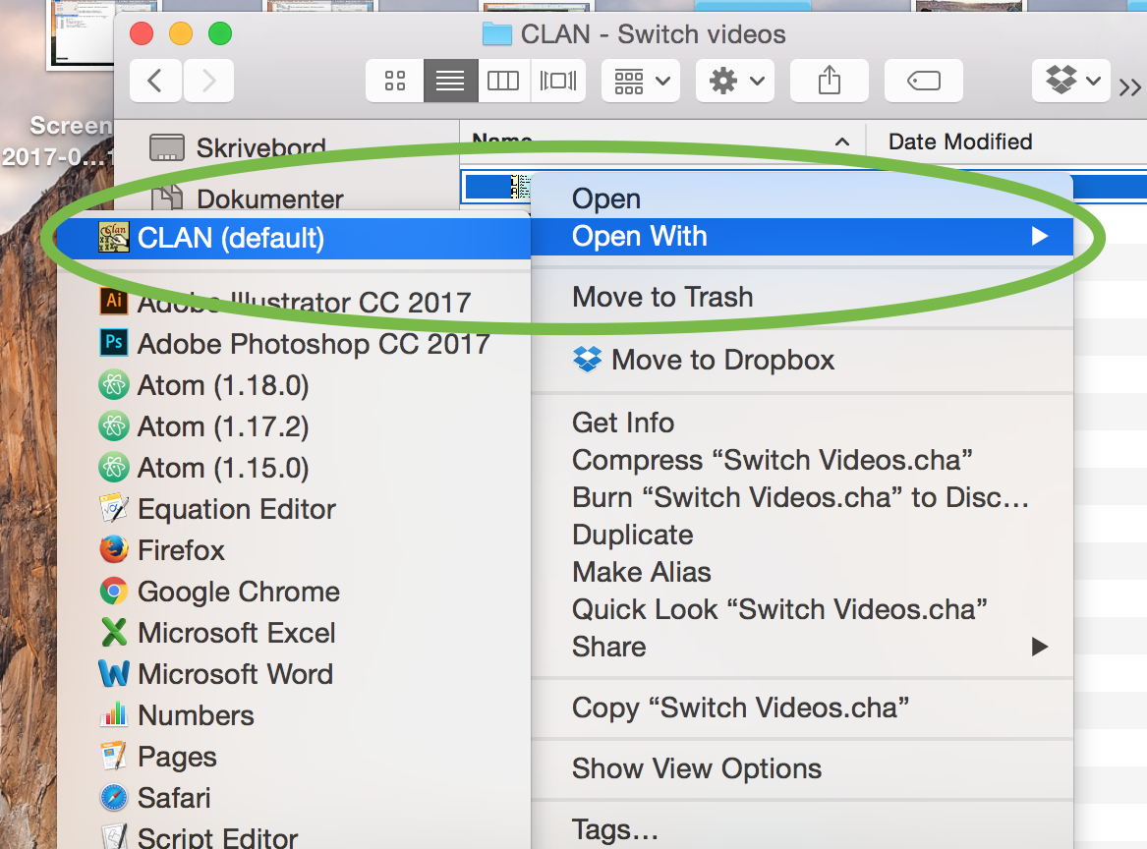Show hidden toolbar items via double chevron
1147x849 pixels.
coord(1130,87)
